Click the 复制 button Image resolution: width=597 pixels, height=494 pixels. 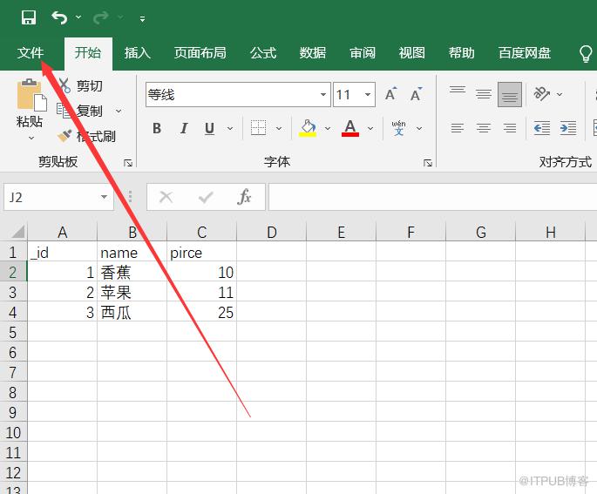(x=79, y=111)
